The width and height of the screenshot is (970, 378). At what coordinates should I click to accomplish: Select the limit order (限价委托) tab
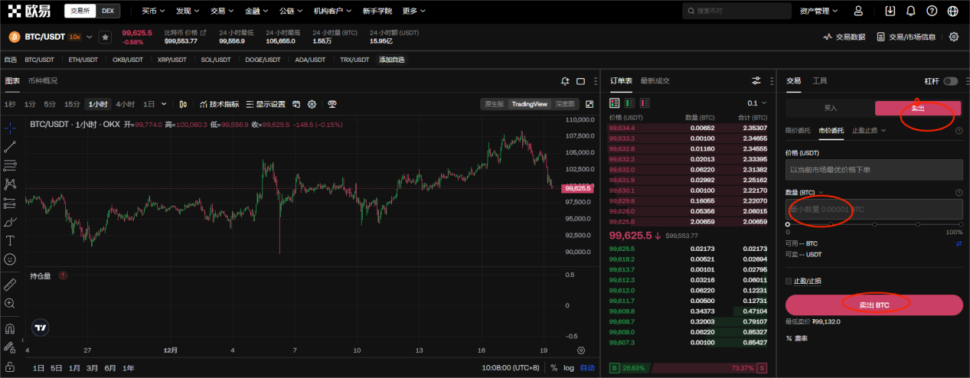(798, 130)
